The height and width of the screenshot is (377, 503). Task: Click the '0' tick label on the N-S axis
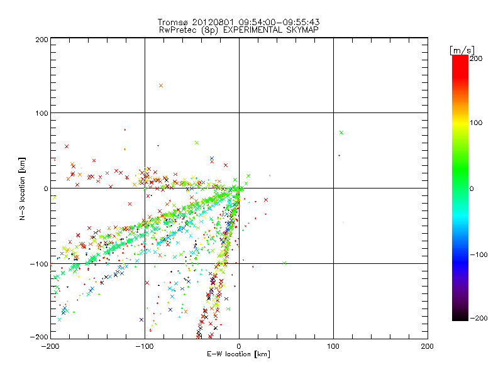pos(46,188)
